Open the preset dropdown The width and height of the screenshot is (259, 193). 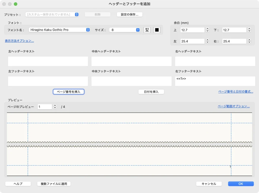(x=52, y=14)
